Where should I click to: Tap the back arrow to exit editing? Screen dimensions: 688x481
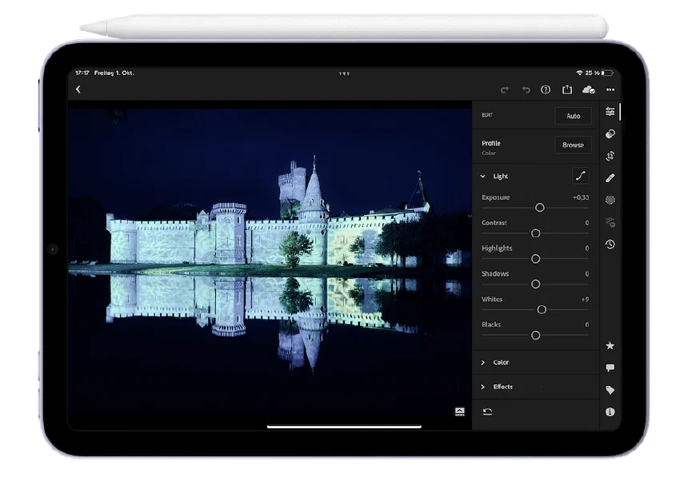coord(78,89)
